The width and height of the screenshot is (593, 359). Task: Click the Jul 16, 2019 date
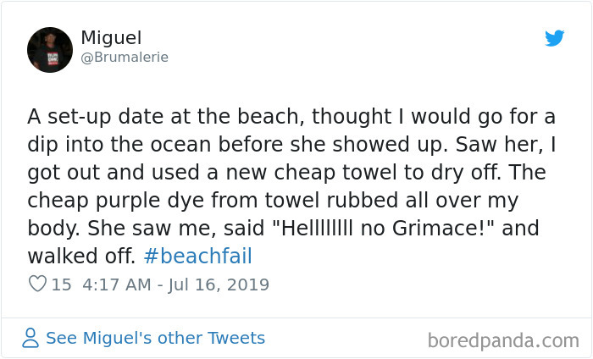pyautogui.click(x=222, y=284)
